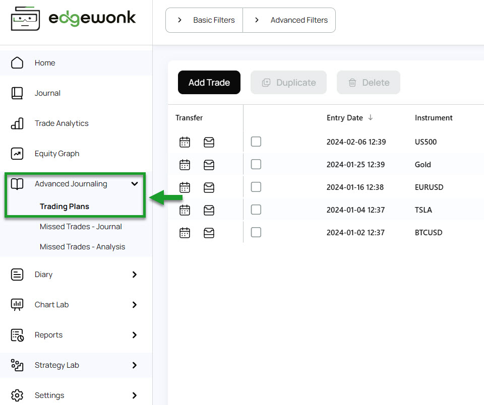
Task: Click the Trade Analytics bar chart icon
Action: click(17, 123)
